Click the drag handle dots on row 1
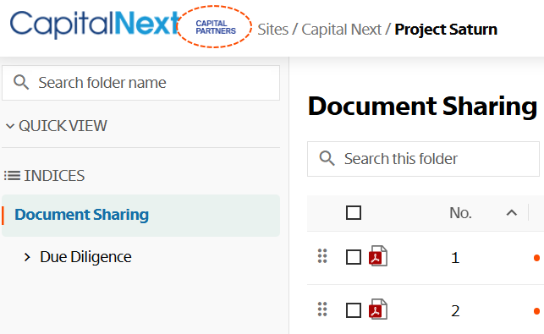 pyautogui.click(x=322, y=256)
